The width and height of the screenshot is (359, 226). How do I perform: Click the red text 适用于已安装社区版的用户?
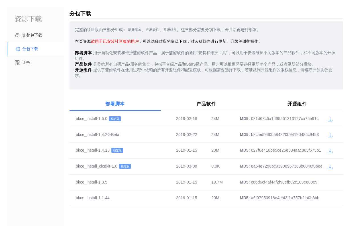115,41
